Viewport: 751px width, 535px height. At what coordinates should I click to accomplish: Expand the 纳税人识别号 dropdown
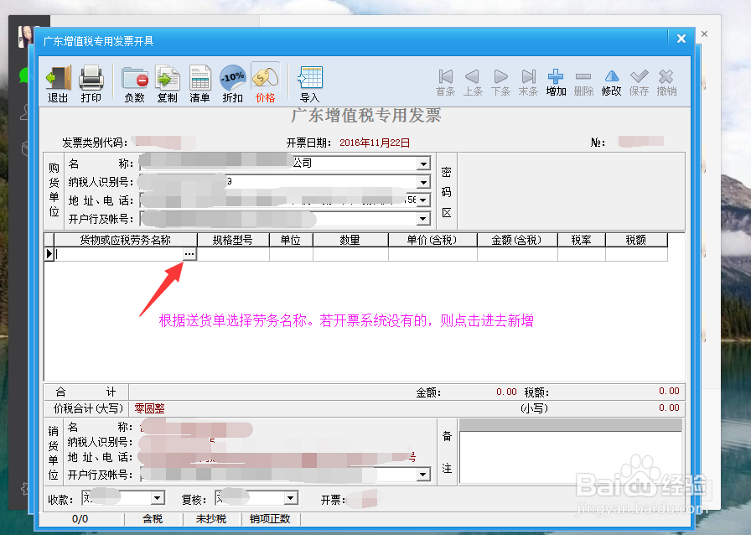(x=423, y=182)
